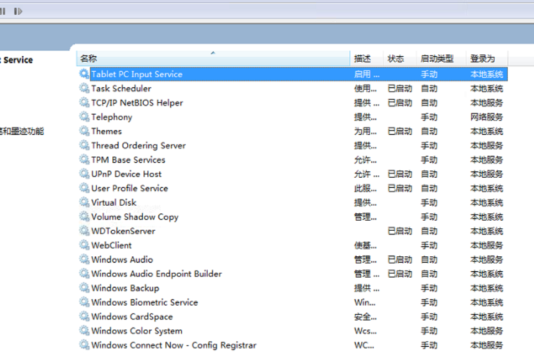Click the gear icon beside User Profile Service
The height and width of the screenshot is (353, 534).
click(x=84, y=188)
